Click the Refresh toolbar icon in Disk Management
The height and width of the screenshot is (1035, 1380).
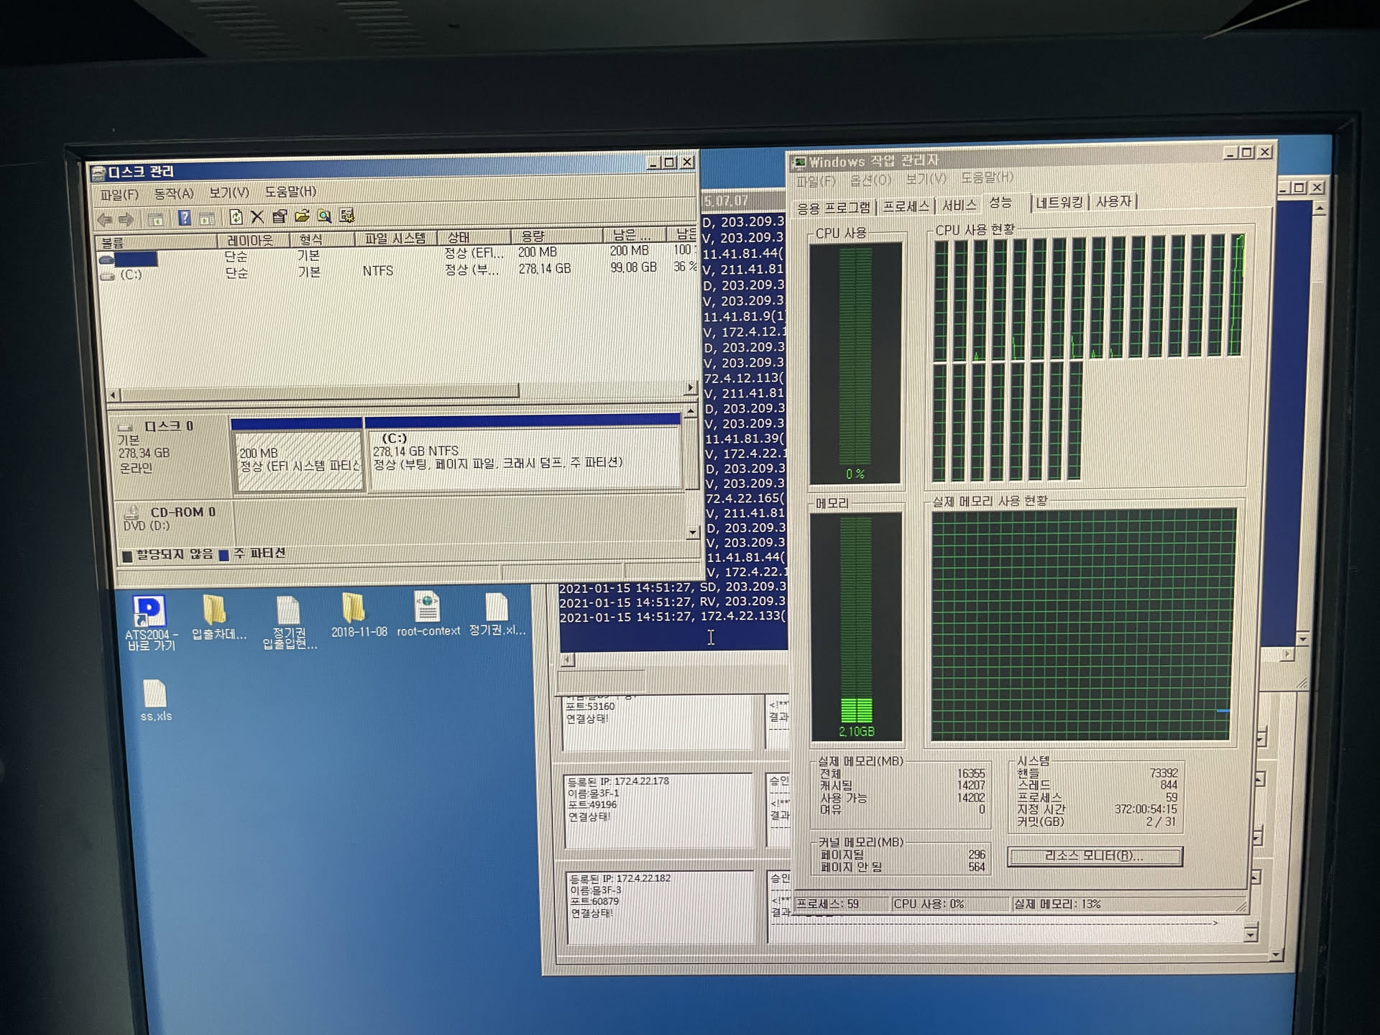236,217
